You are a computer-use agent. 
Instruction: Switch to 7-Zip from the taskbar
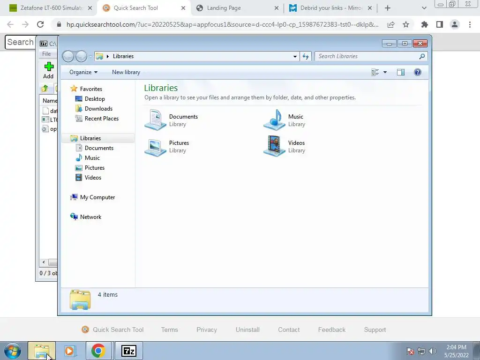[x=128, y=351]
